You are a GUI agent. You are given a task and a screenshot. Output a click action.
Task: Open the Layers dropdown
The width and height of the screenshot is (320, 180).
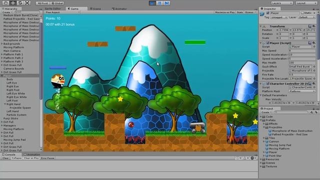(x=282, y=3)
